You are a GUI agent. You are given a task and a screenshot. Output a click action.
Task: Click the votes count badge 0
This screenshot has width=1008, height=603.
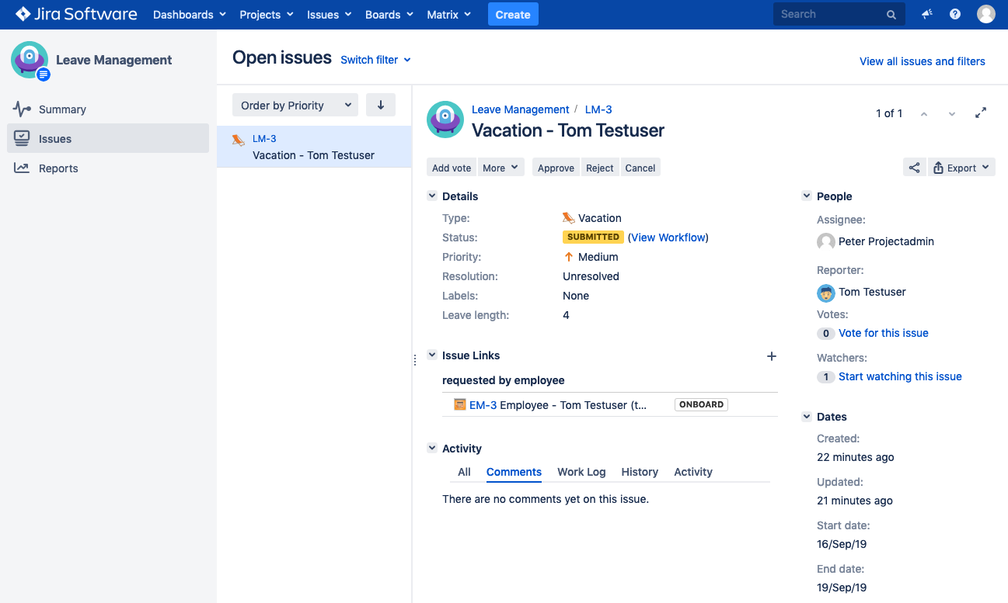point(825,334)
